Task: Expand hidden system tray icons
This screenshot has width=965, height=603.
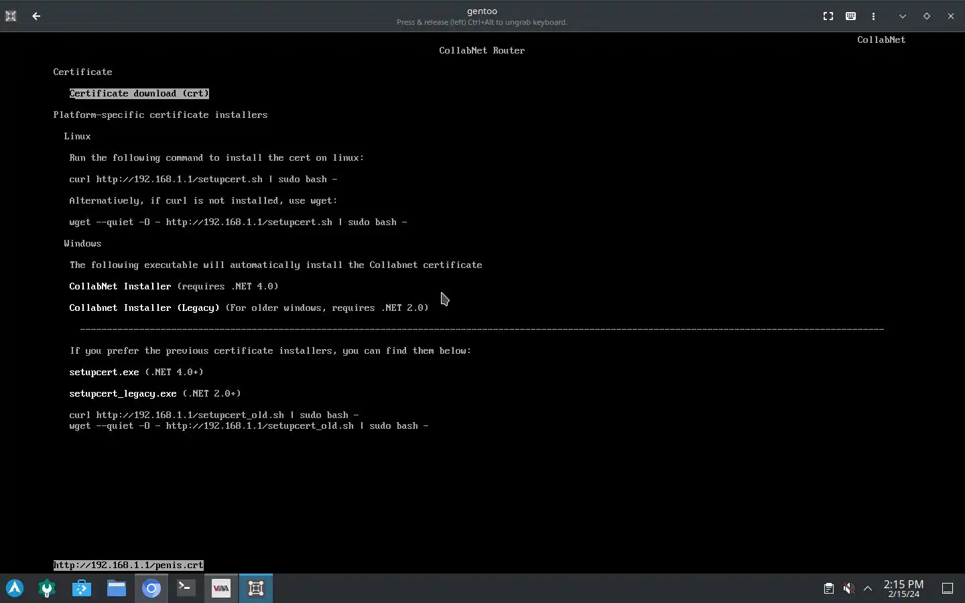Action: (x=868, y=588)
